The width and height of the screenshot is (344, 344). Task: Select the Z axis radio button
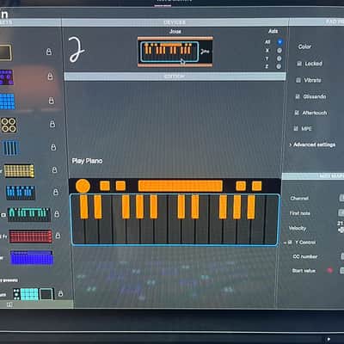(x=279, y=66)
